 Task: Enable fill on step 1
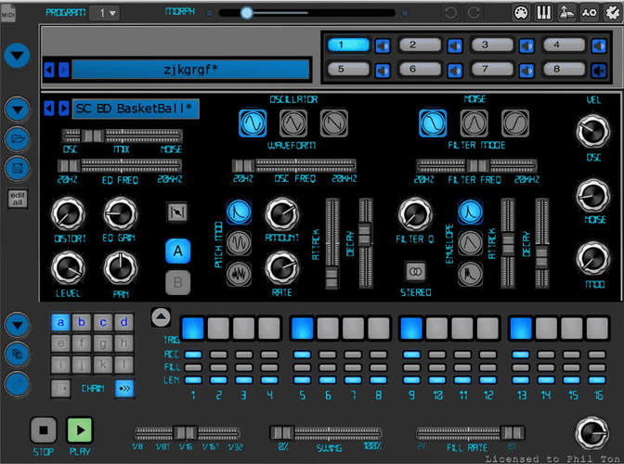[x=193, y=367]
